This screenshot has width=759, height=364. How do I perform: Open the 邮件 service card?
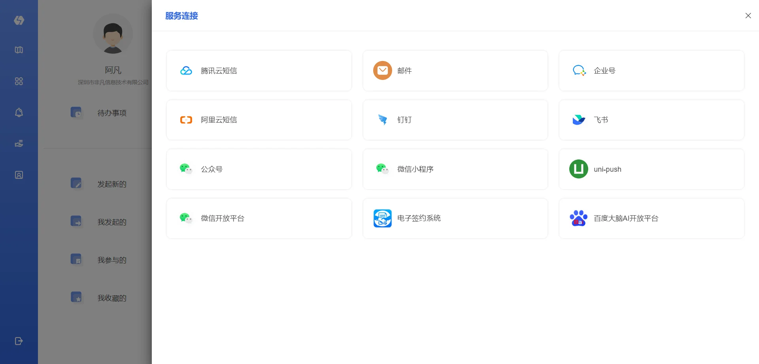pyautogui.click(x=455, y=71)
